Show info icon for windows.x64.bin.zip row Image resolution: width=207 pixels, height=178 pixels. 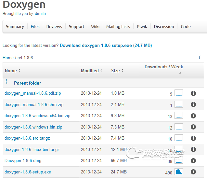click(x=193, y=116)
